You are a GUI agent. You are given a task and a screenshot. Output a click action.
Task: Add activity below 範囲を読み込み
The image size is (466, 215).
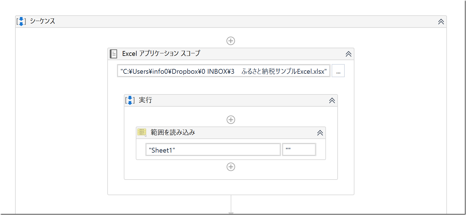pyautogui.click(x=231, y=167)
